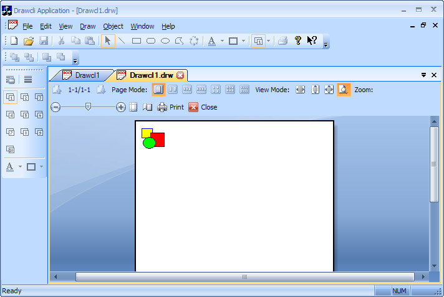Expand main toolbar options chevron

tap(326, 45)
